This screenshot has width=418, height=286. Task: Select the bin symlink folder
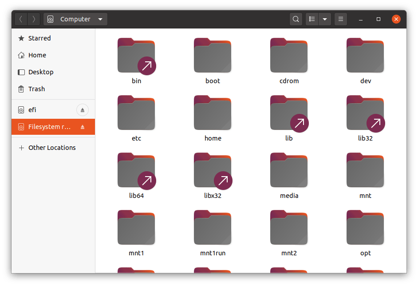point(136,56)
